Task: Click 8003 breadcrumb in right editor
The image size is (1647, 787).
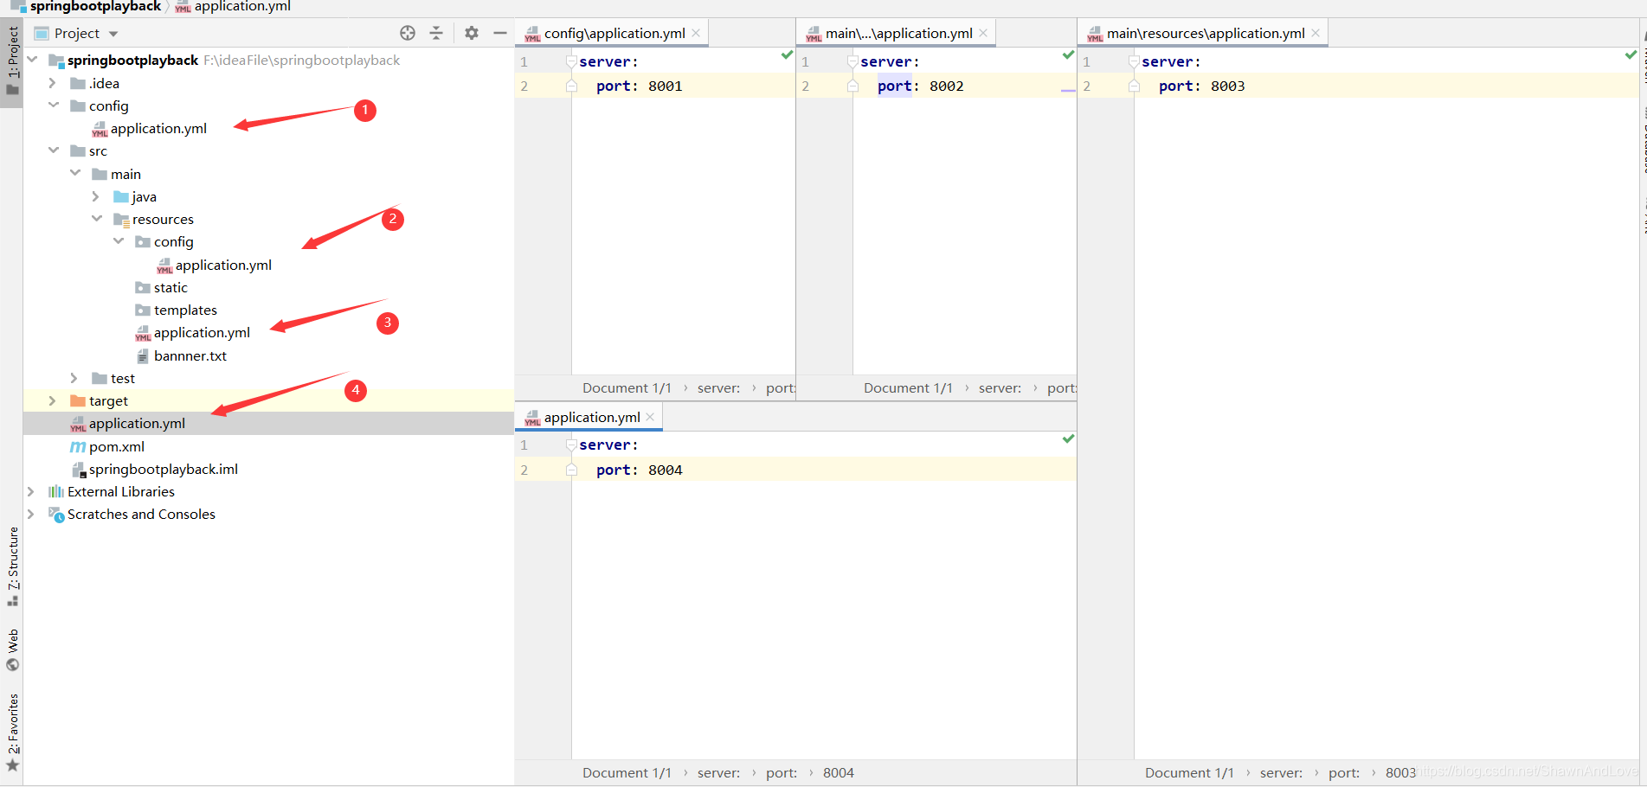Action: pyautogui.click(x=1400, y=772)
